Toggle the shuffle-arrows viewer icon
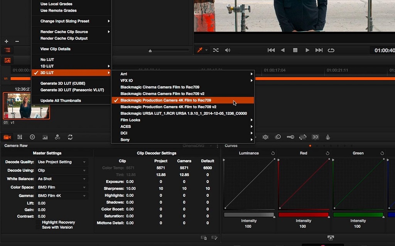 (216, 50)
